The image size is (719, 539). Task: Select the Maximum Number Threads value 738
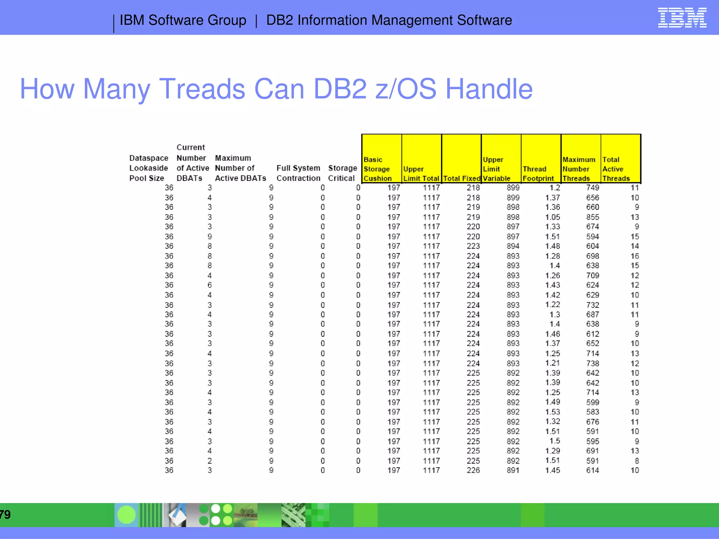pos(593,363)
